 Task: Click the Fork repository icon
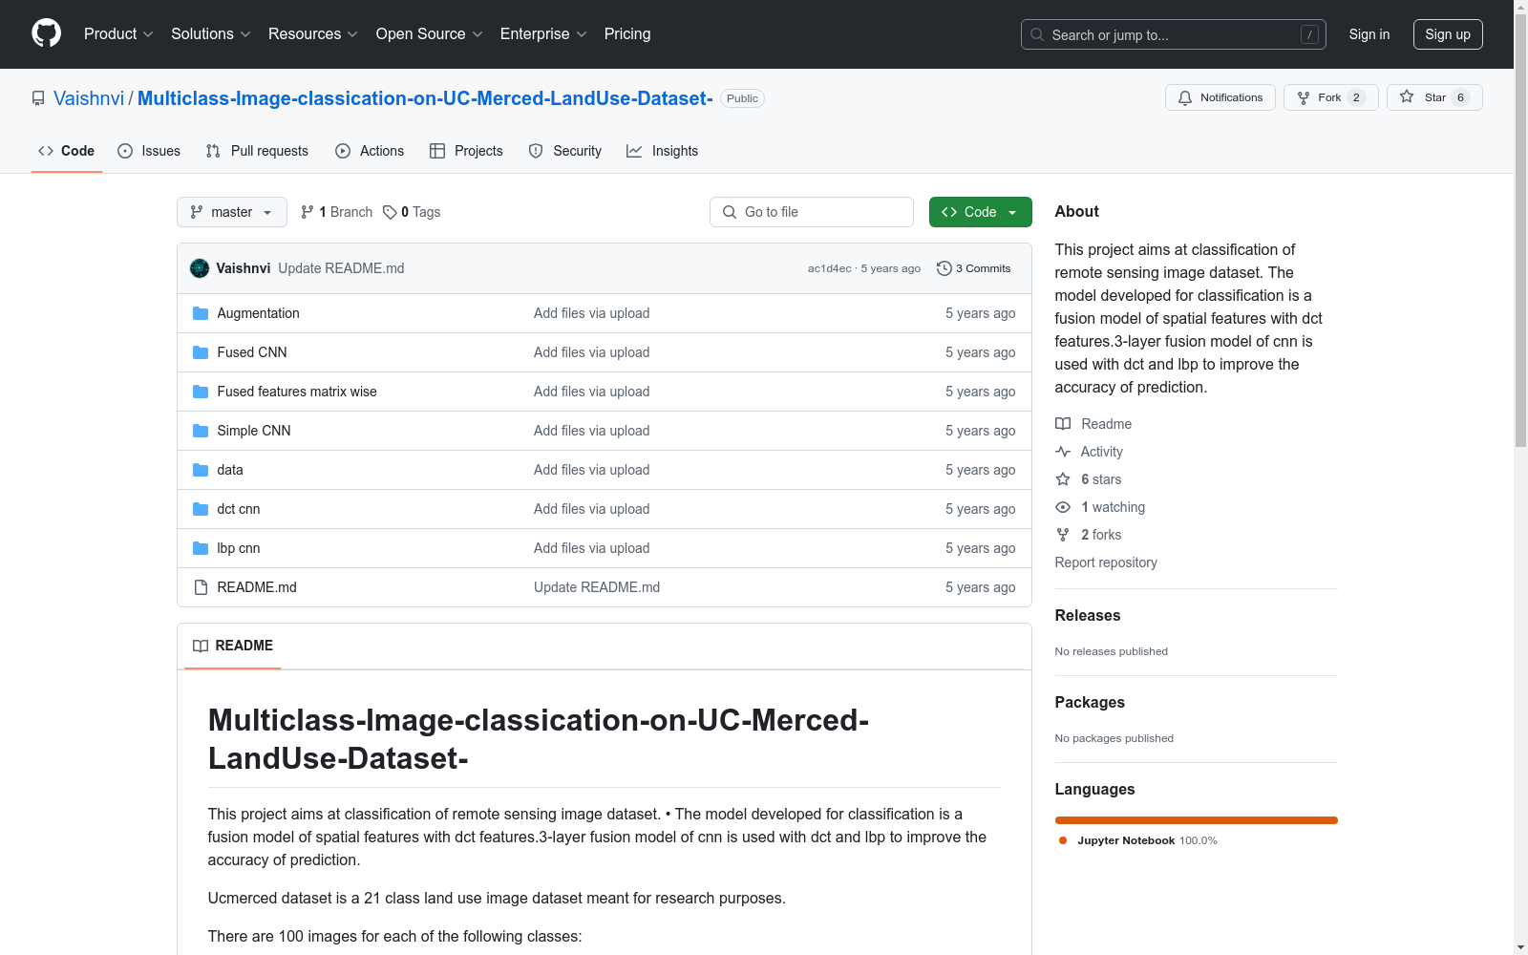(1304, 97)
